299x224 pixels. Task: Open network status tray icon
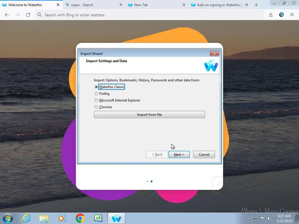255,218
